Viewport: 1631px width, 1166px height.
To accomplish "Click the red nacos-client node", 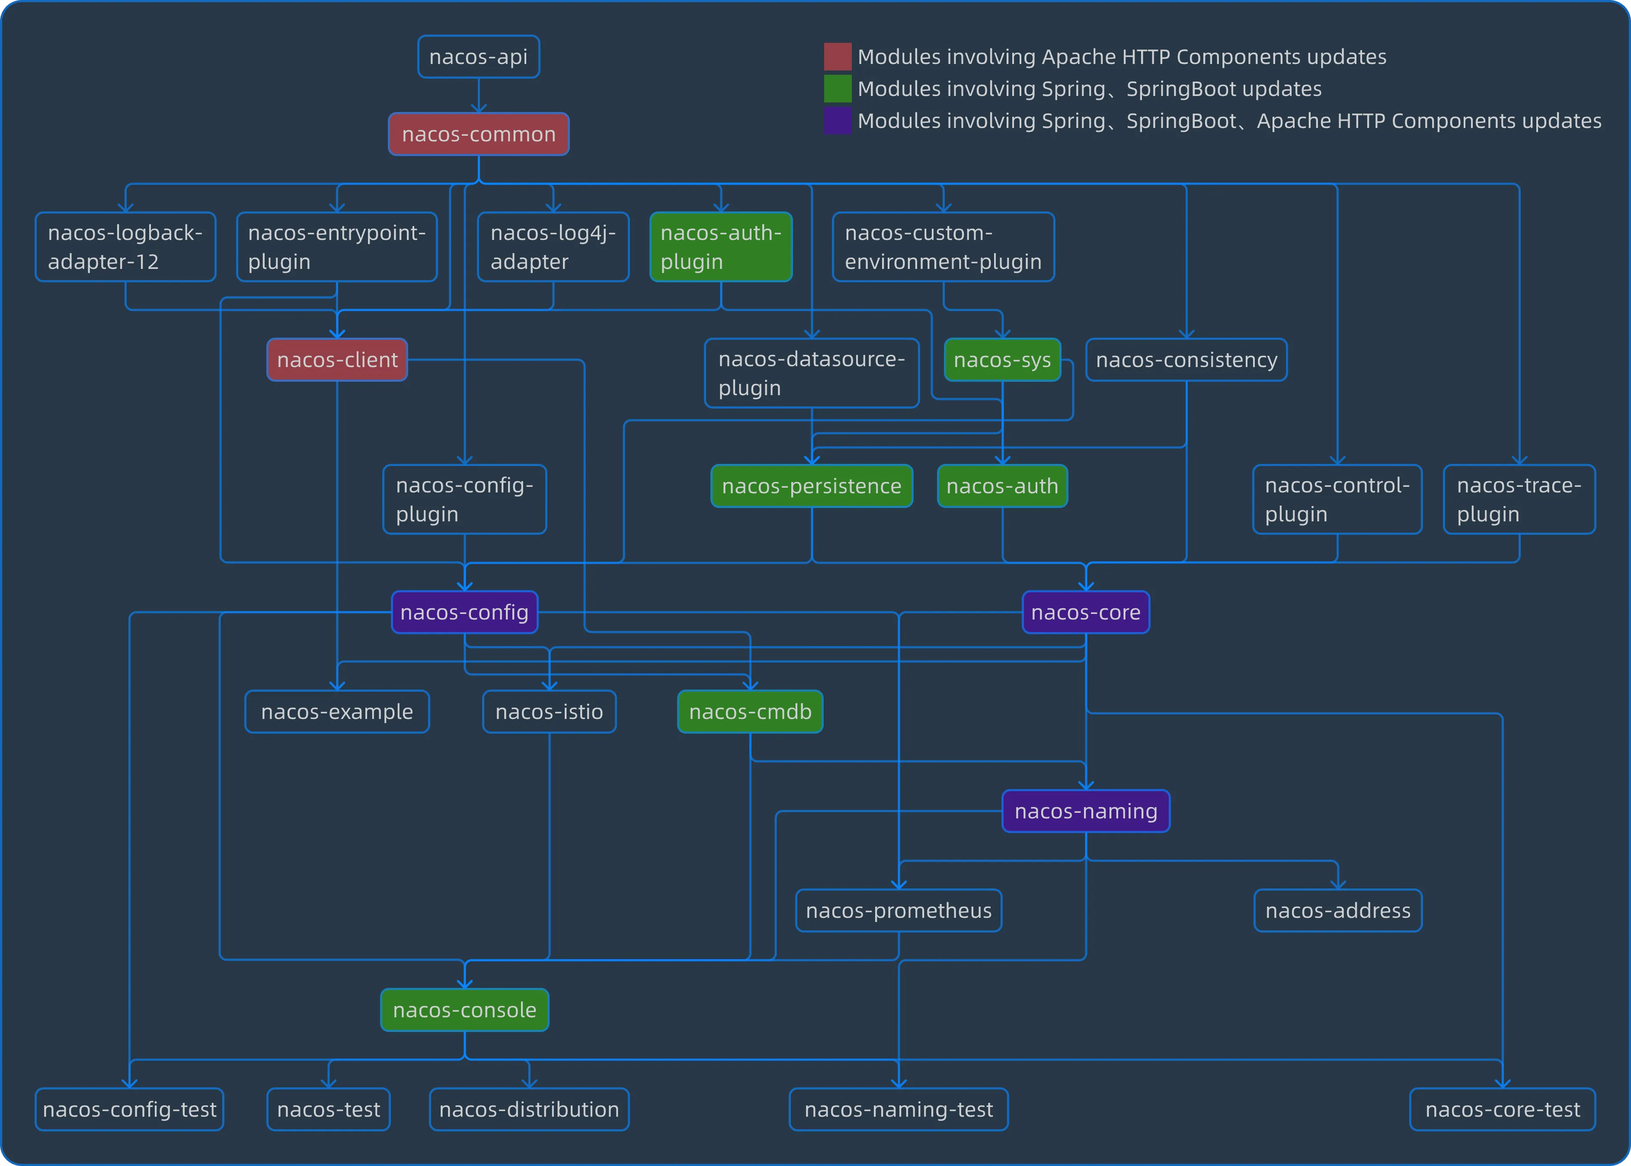I will (337, 360).
